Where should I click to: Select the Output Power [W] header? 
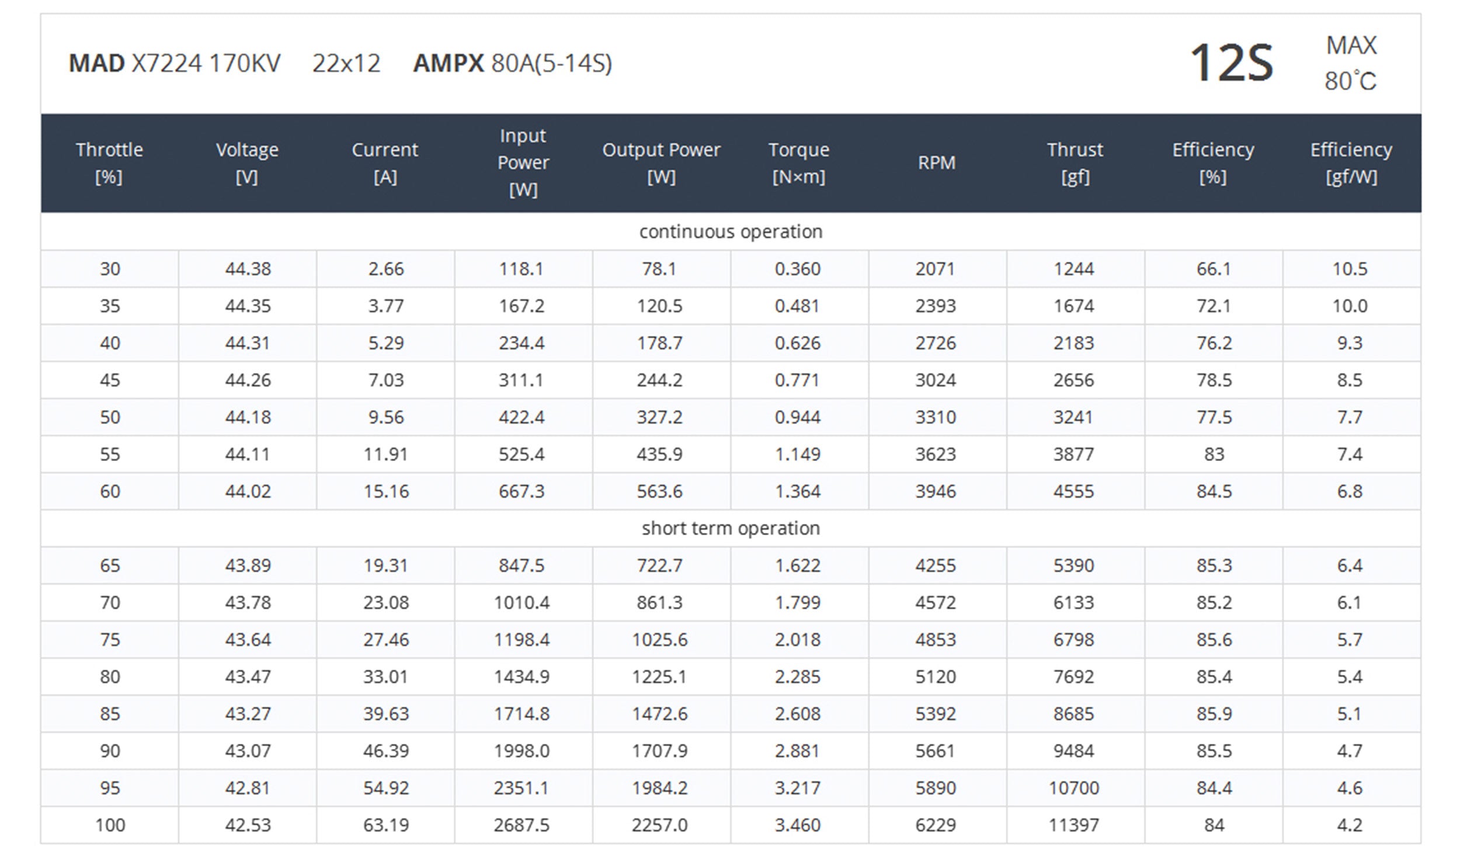click(661, 163)
